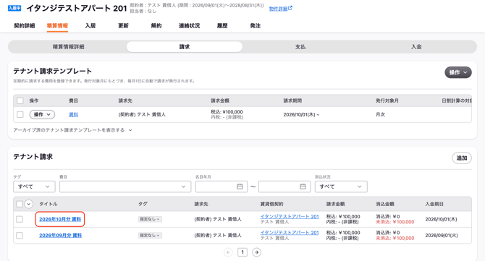The height and width of the screenshot is (261, 485).
Task: Open the bulk selection chevron next to タイトル
Action: point(29,204)
